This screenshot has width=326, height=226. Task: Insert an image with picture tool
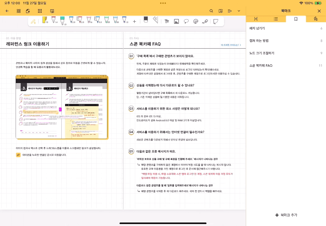pos(176,21)
